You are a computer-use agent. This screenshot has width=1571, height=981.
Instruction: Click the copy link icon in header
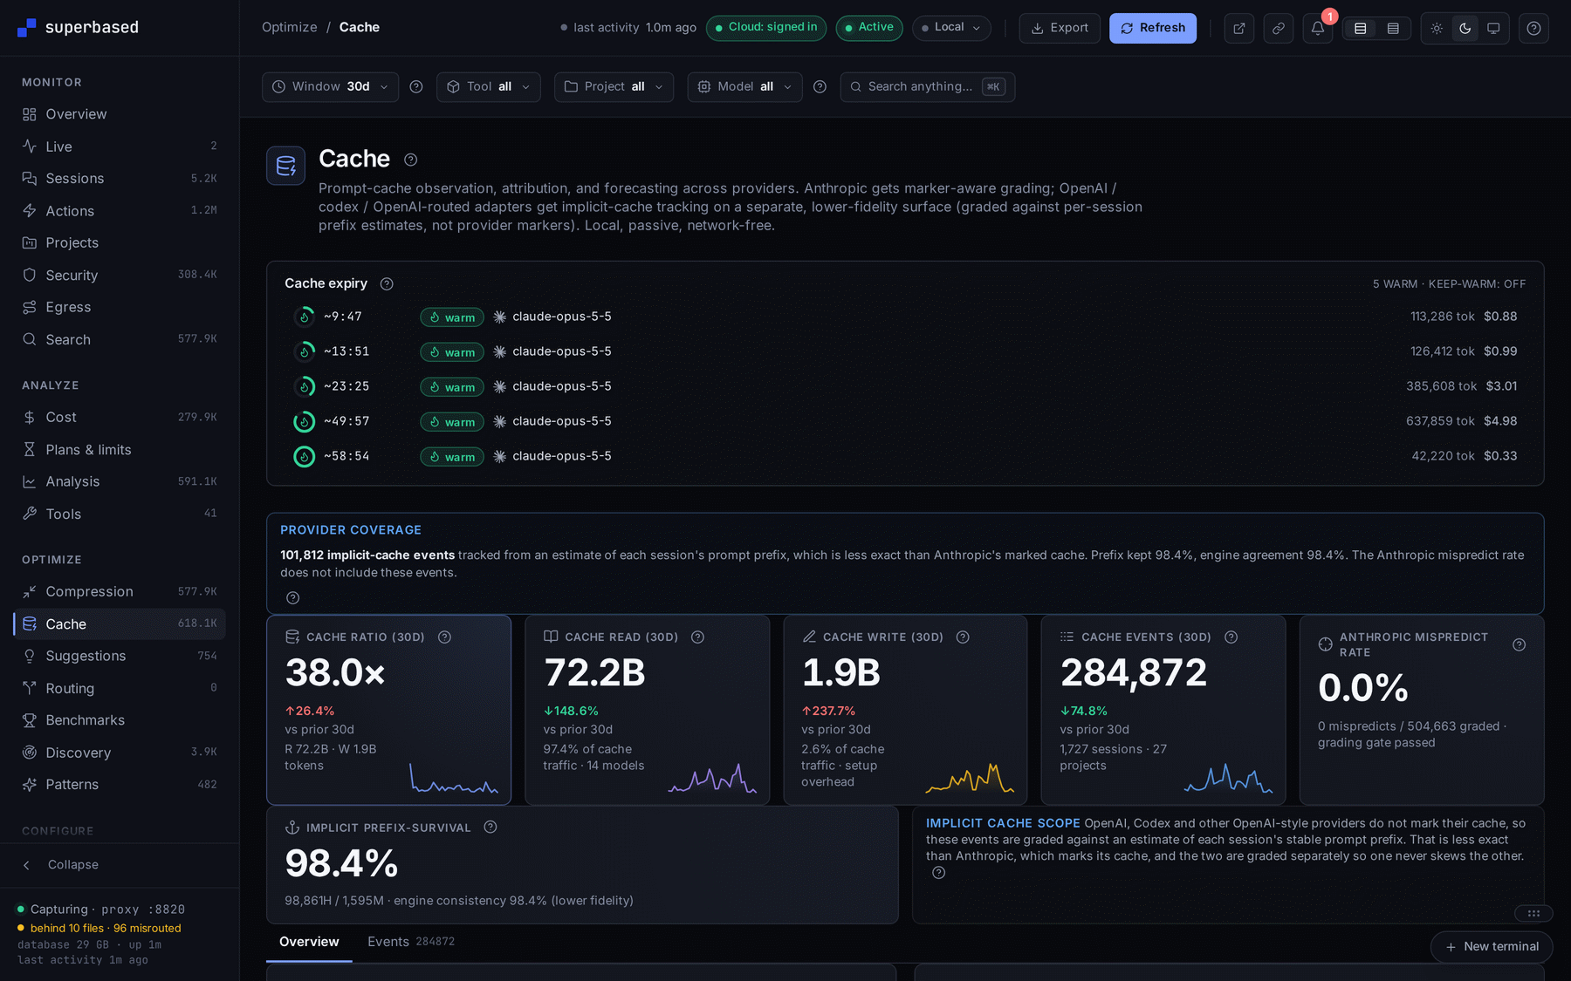(1279, 28)
